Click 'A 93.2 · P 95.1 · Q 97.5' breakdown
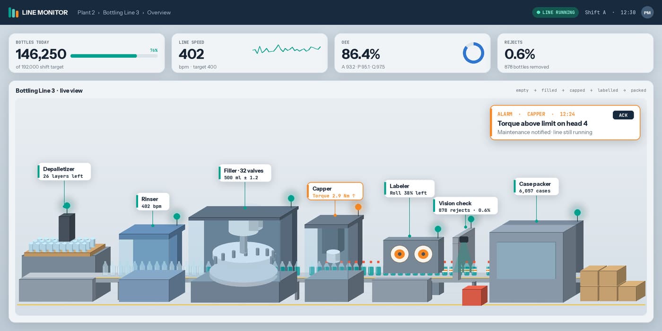This screenshot has height=331, width=662. point(363,67)
